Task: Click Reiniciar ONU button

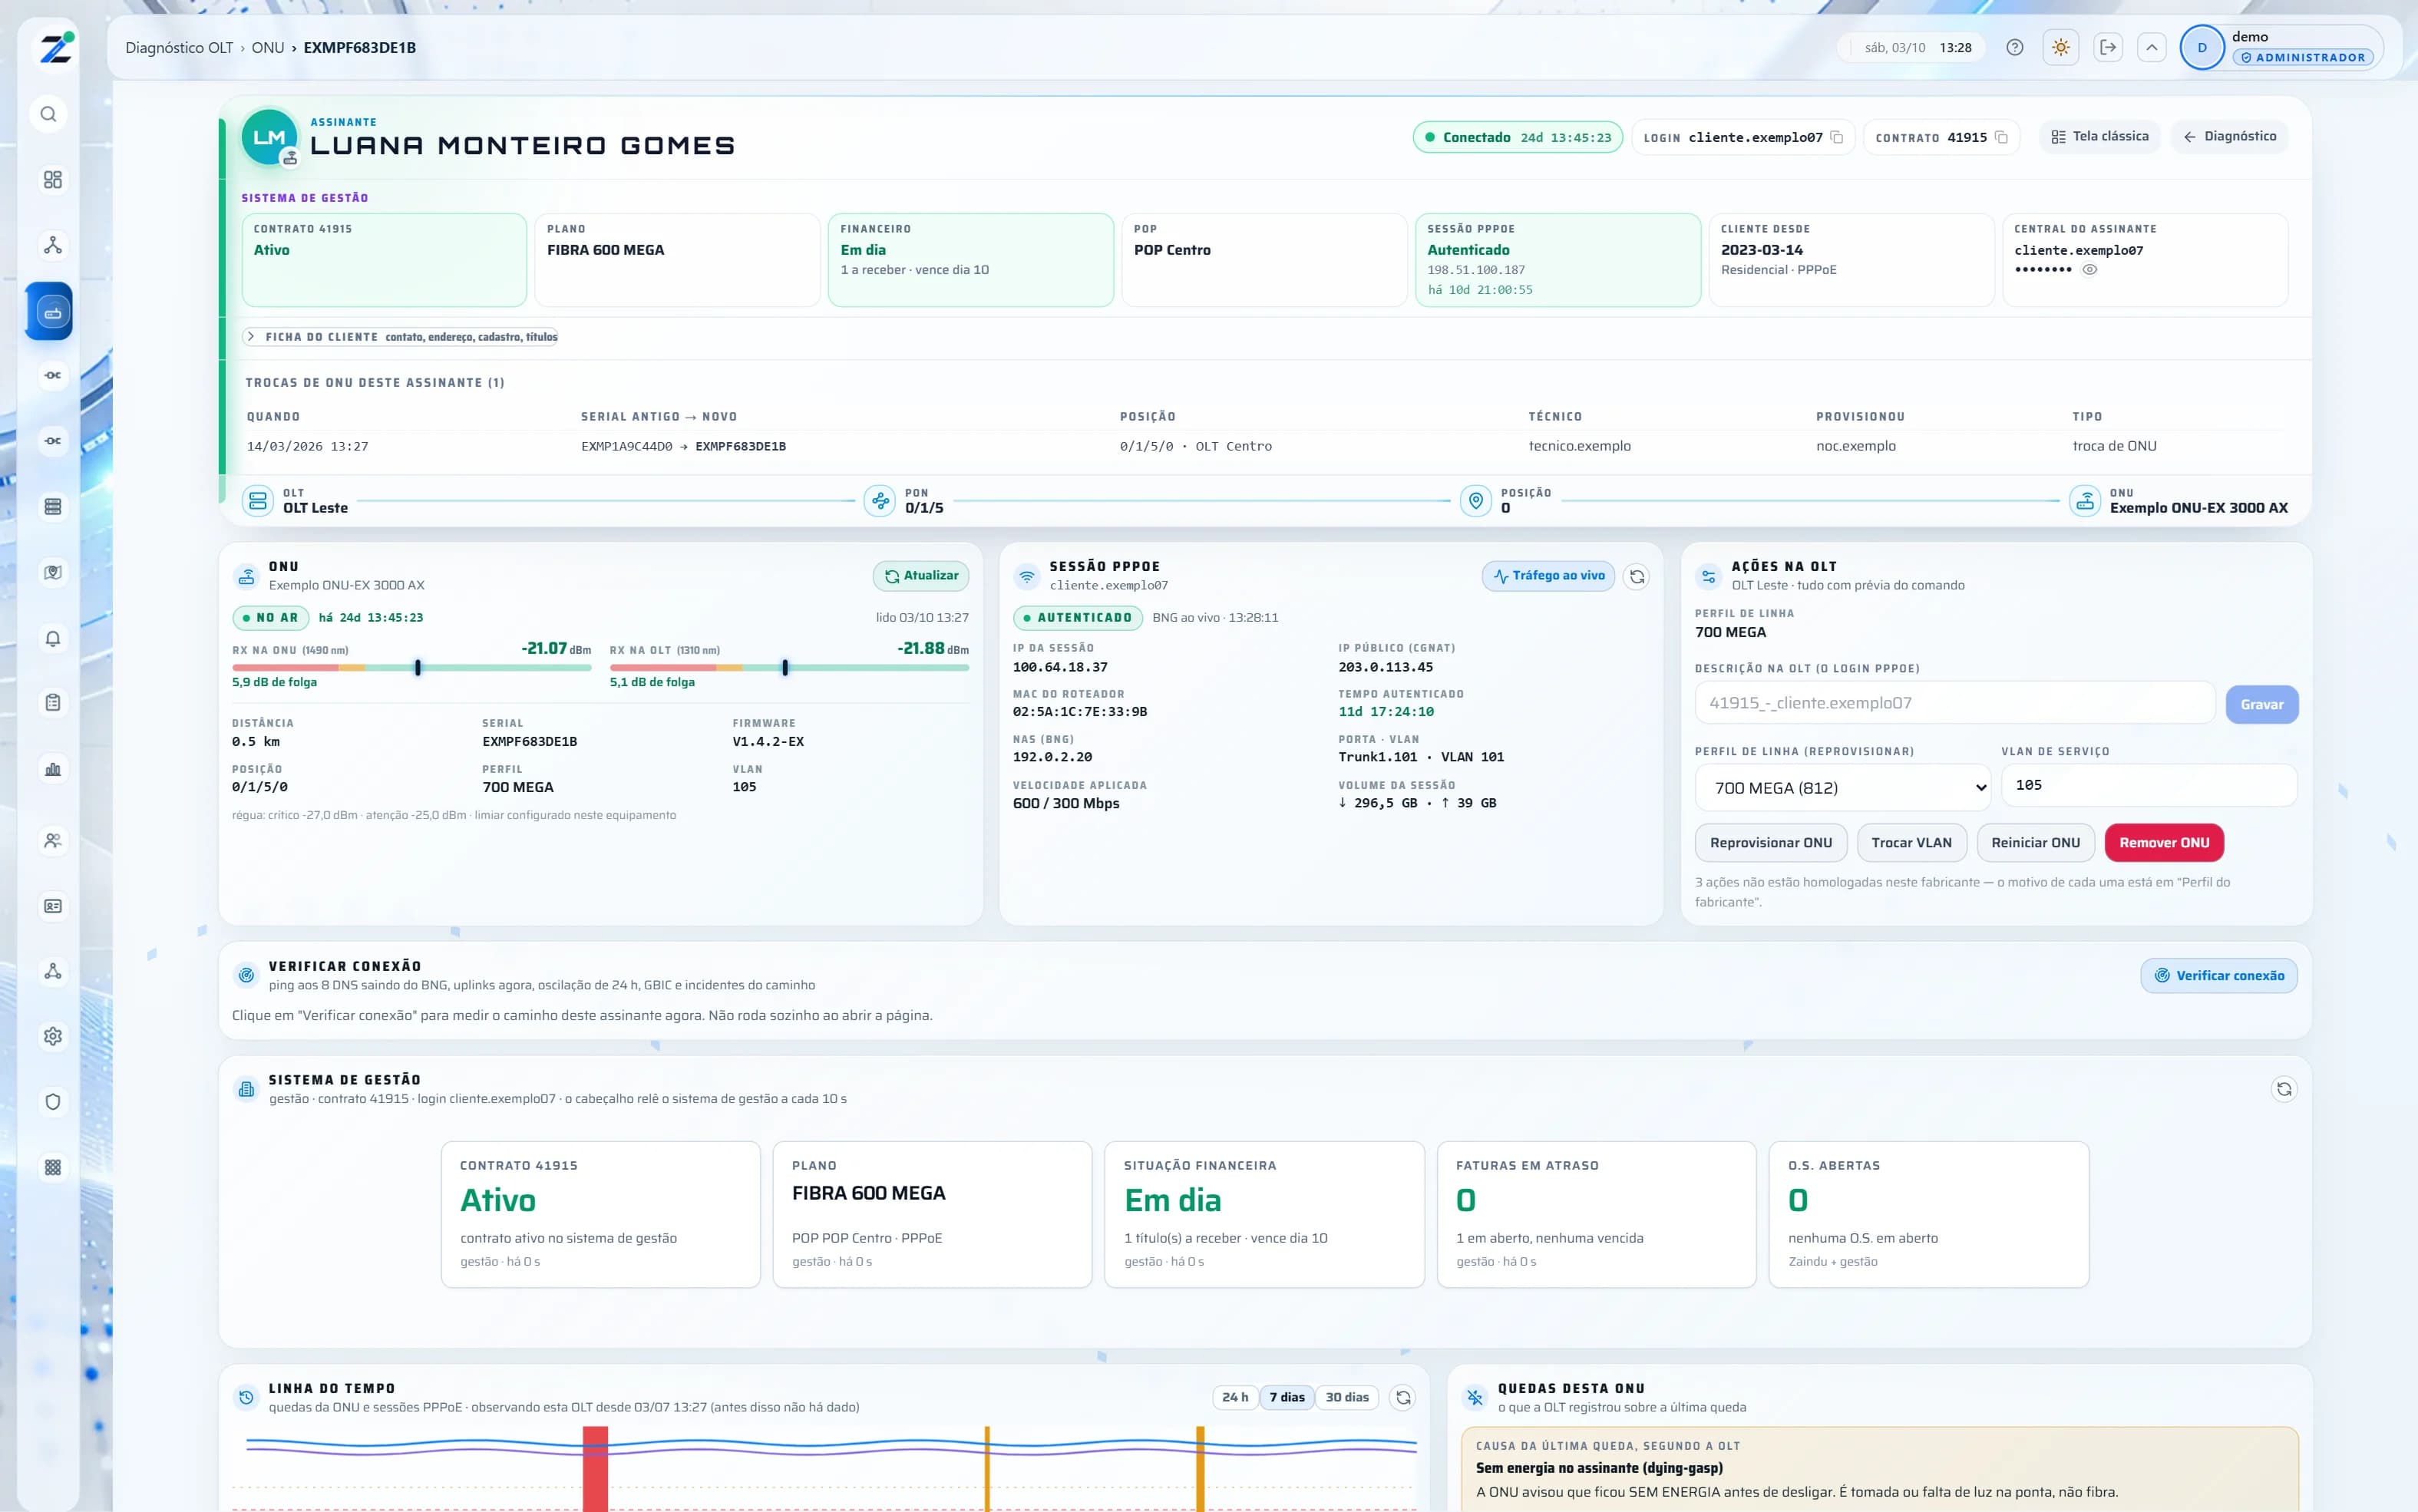Action: [x=2035, y=843]
